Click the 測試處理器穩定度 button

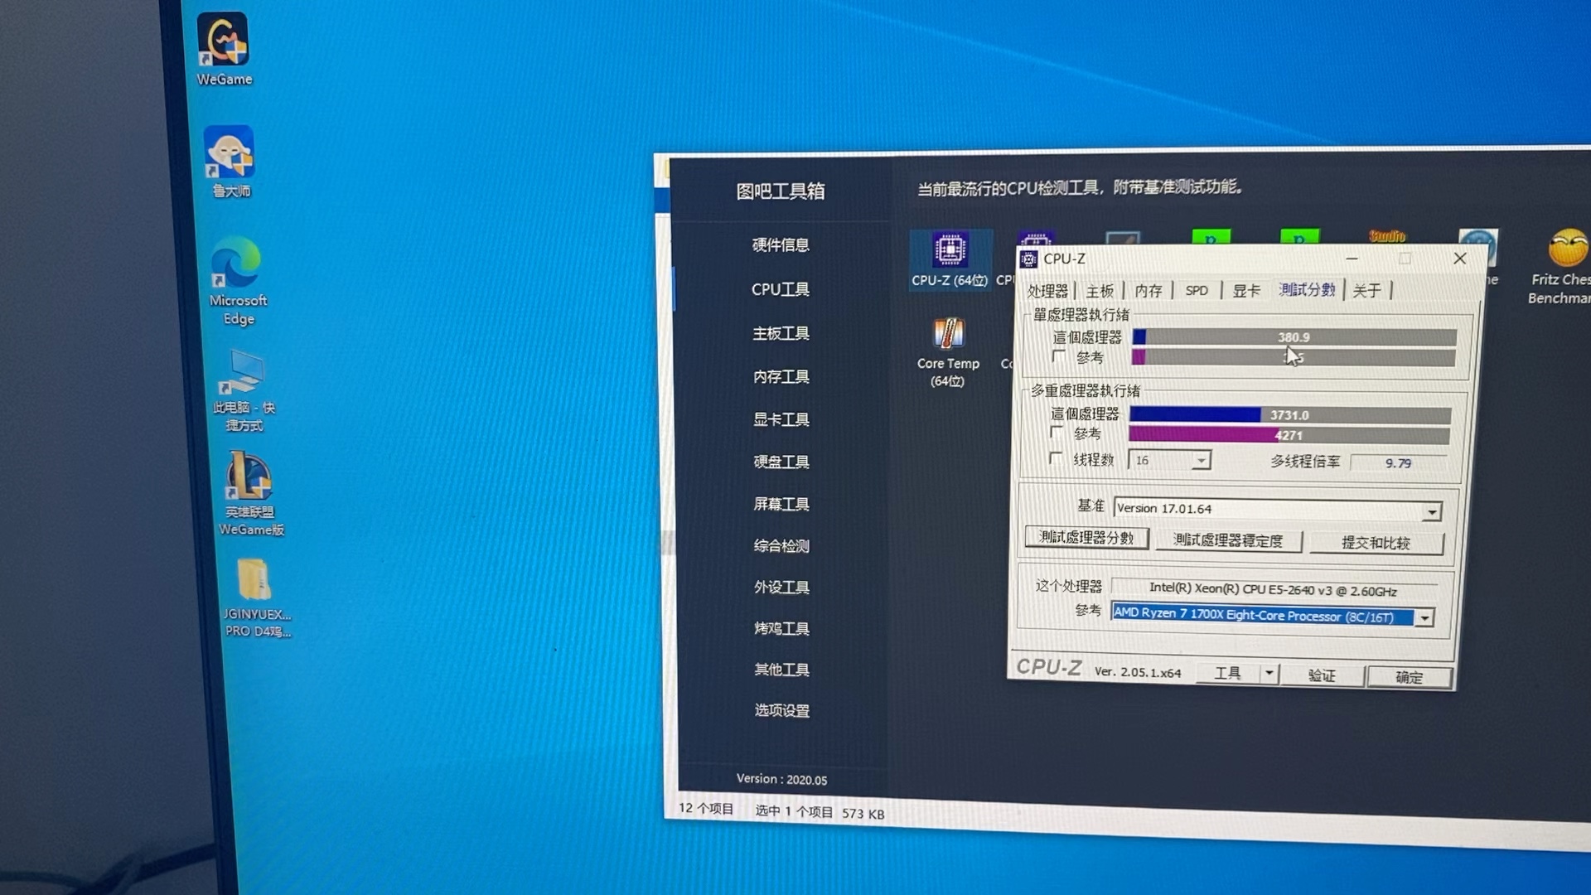pyautogui.click(x=1228, y=540)
